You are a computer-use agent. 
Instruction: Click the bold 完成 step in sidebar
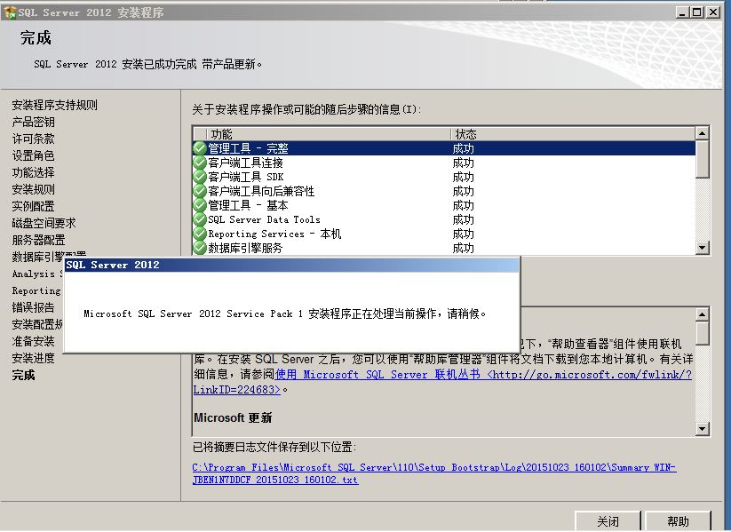point(23,375)
